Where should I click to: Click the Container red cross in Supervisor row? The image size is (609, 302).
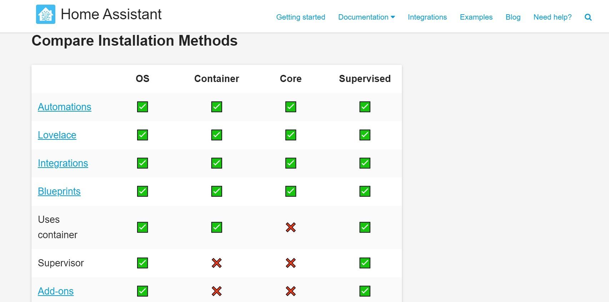pyautogui.click(x=217, y=263)
